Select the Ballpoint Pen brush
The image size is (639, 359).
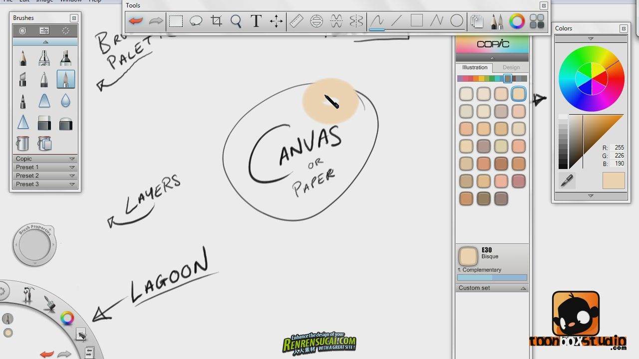tap(44, 79)
